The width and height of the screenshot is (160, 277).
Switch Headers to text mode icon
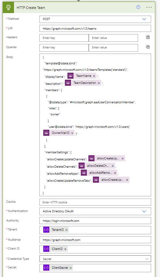(148, 37)
